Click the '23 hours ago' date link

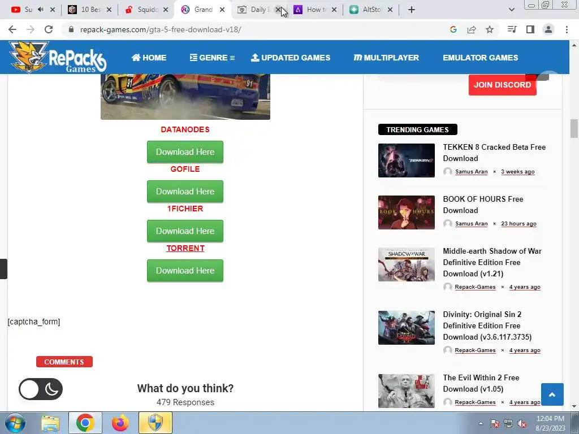(518, 224)
